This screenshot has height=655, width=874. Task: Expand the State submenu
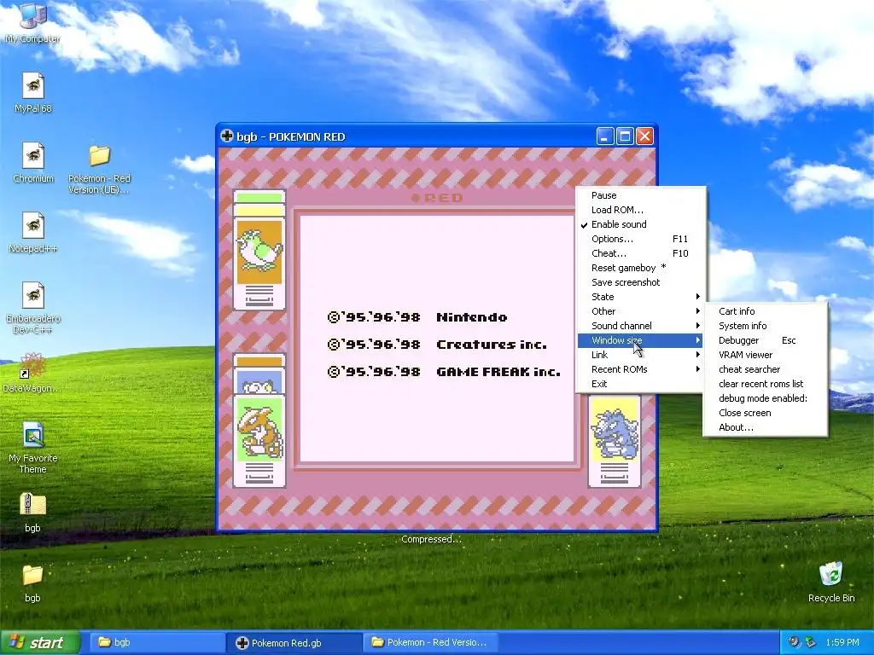coord(640,297)
